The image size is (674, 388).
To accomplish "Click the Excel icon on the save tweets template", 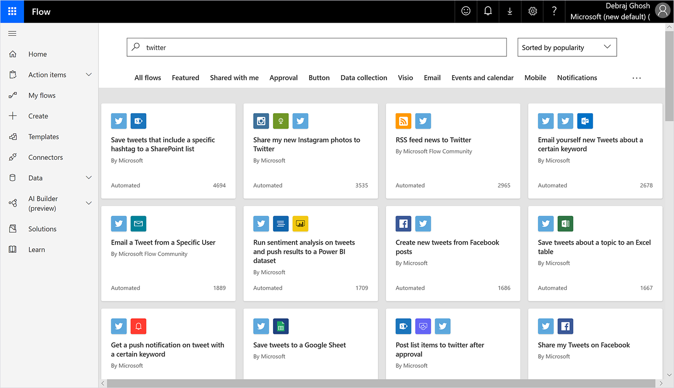I will 565,223.
